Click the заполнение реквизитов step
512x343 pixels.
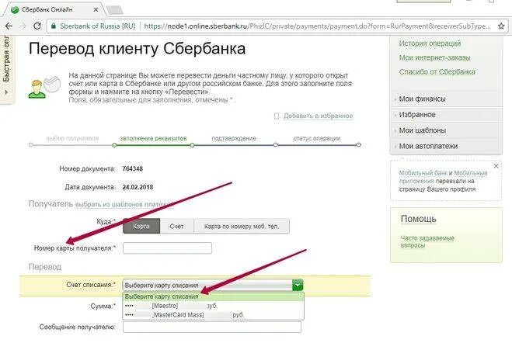click(153, 138)
